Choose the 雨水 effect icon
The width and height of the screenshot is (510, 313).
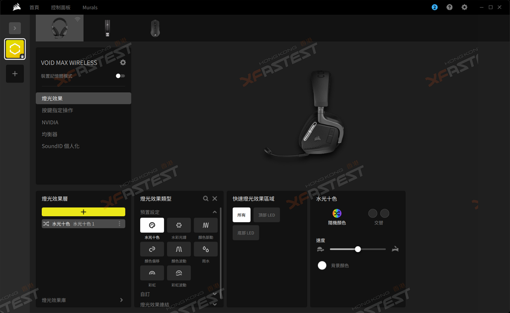coord(206,249)
